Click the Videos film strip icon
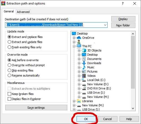Screen dimensions: 141x124 point(84,76)
